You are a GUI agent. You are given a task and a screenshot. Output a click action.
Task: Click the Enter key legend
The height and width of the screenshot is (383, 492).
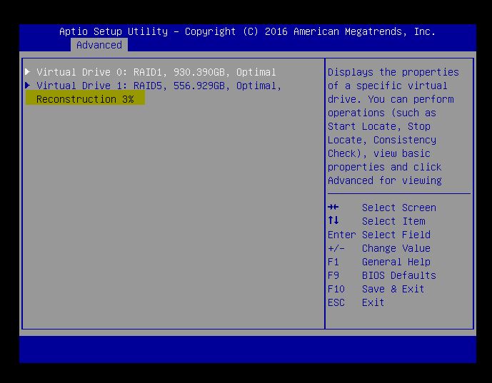click(x=342, y=235)
